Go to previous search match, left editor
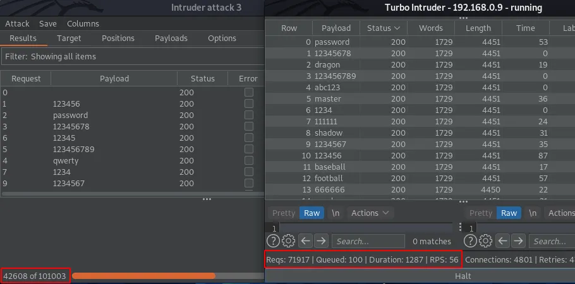Image resolution: width=575 pixels, height=284 pixels. pos(305,241)
